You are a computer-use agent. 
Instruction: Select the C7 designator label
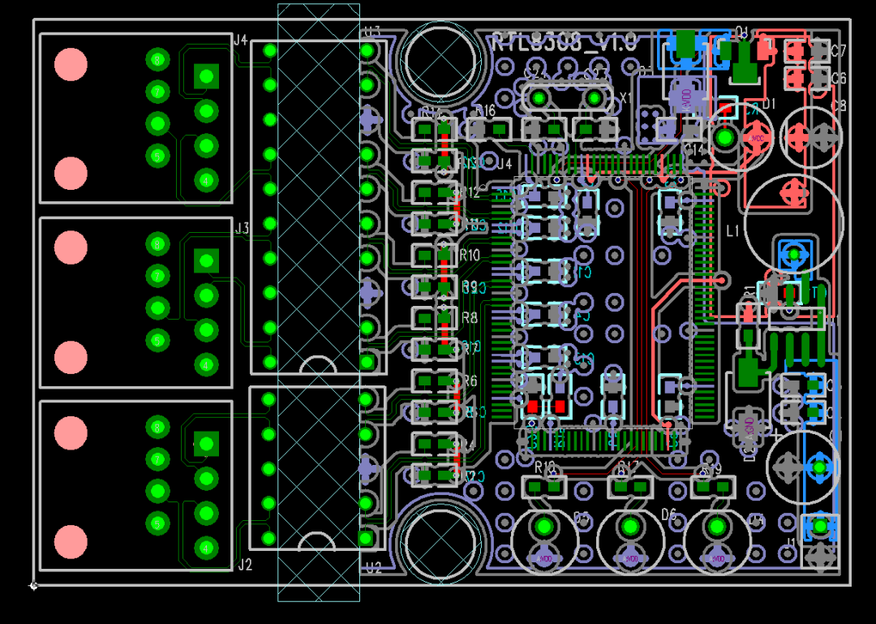(839, 51)
